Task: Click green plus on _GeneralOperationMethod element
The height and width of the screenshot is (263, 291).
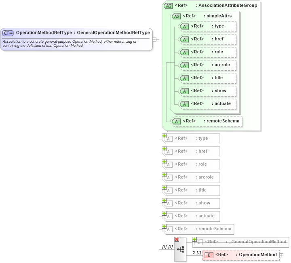Action: pos(194,239)
